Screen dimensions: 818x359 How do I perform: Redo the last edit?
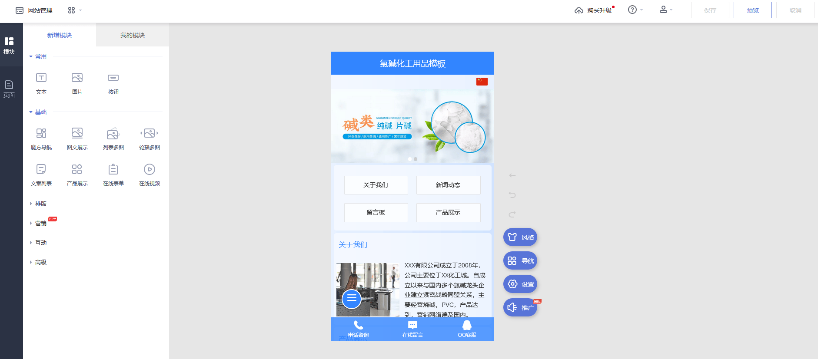click(512, 214)
